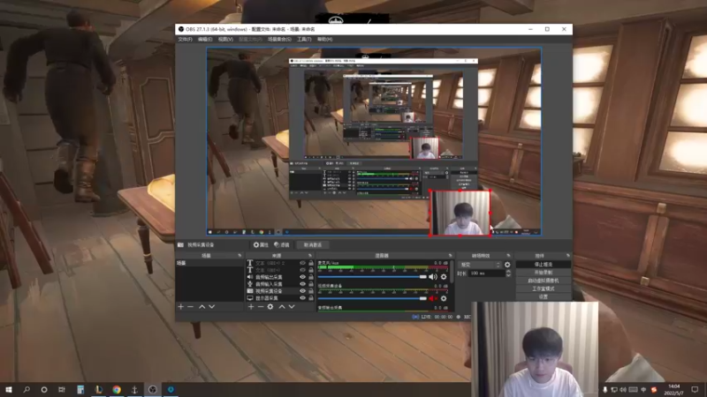Image resolution: width=707 pixels, height=397 pixels.
Task: Click the 开始录制 start recording button
Action: point(543,273)
